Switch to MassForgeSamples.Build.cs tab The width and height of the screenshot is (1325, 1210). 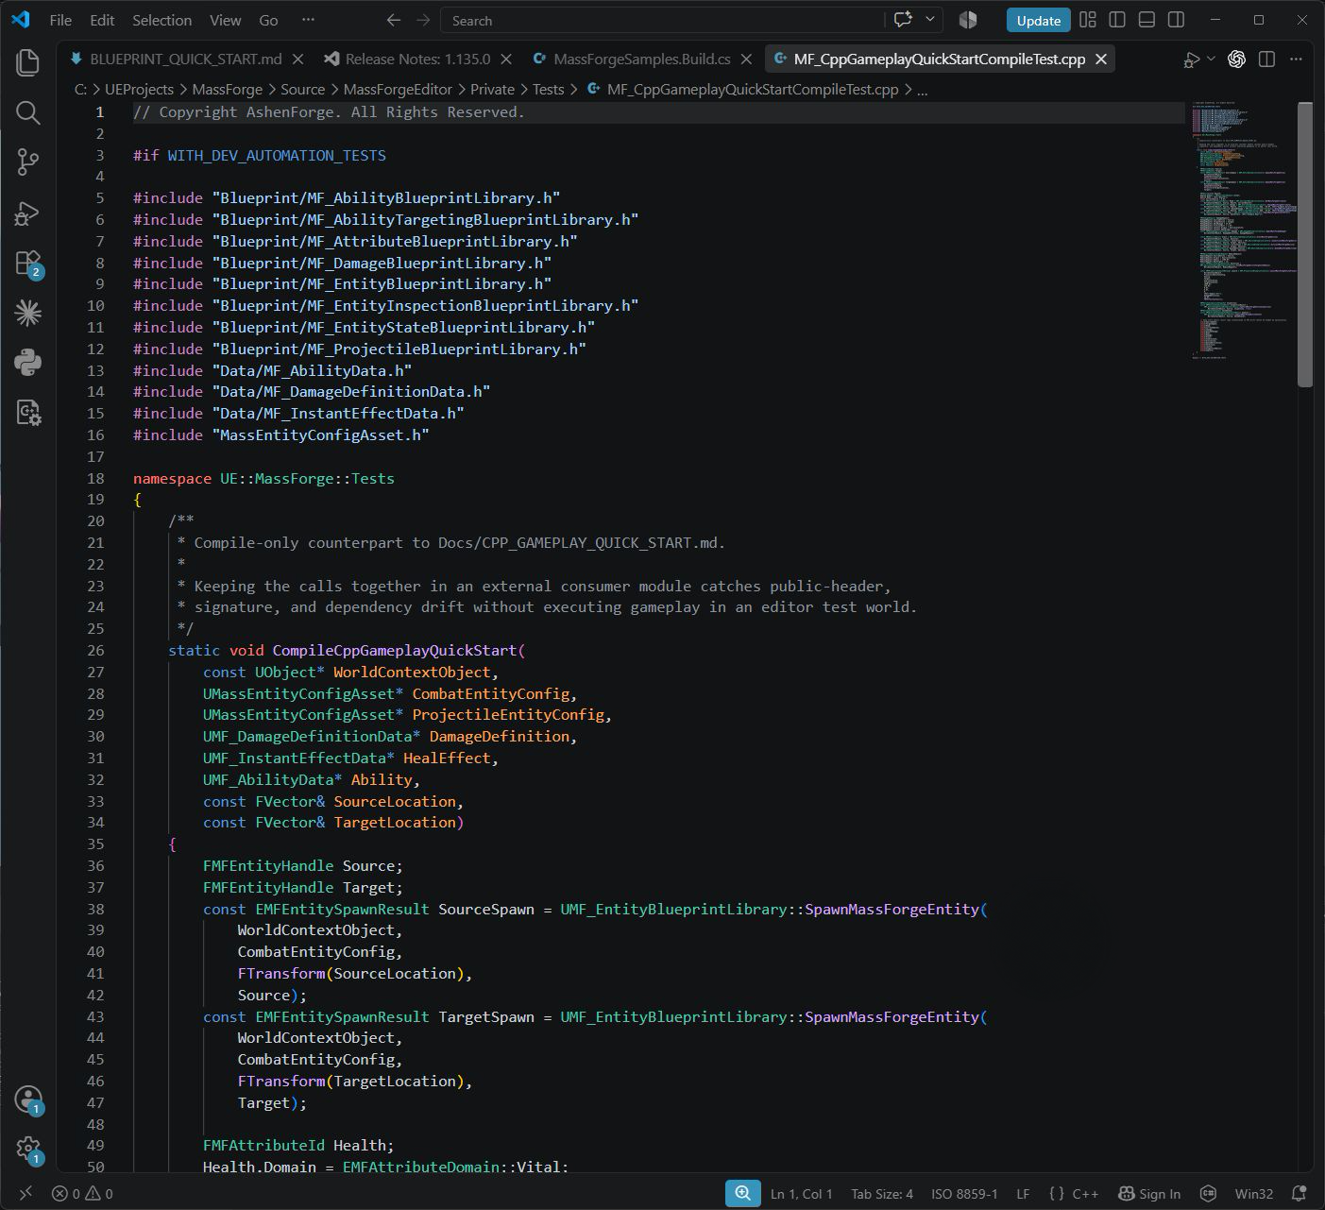coord(642,59)
